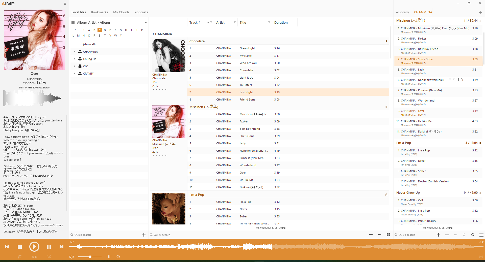The image size is (485, 262).
Task: Expand the CLC artist node
Action: point(75,66)
